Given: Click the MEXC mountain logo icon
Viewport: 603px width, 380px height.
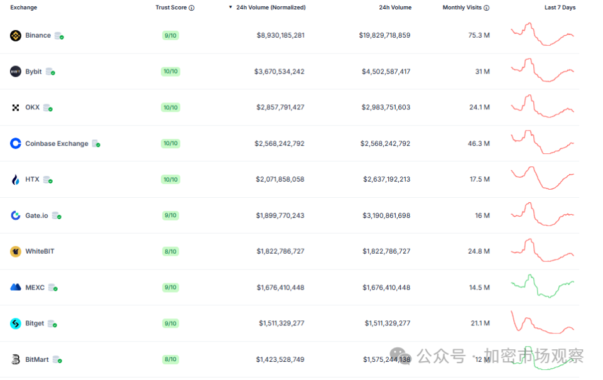Looking at the screenshot, I should (x=16, y=288).
